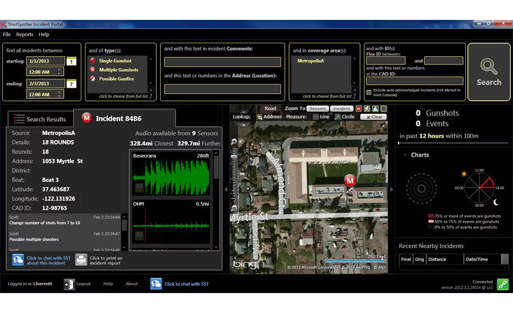Toggle the dark square map layer icon
This screenshot has height=313, width=513.
click(384, 109)
